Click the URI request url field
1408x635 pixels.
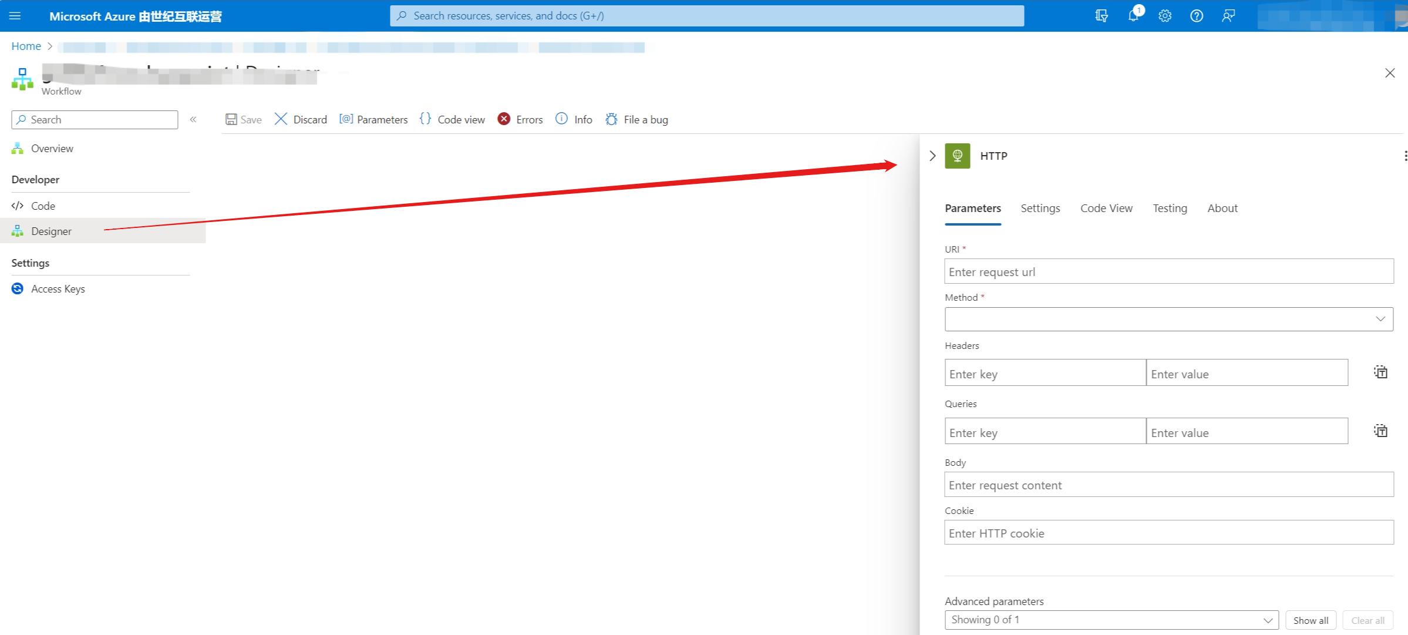tap(1168, 271)
